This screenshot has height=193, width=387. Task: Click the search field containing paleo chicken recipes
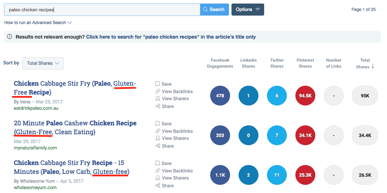click(102, 10)
